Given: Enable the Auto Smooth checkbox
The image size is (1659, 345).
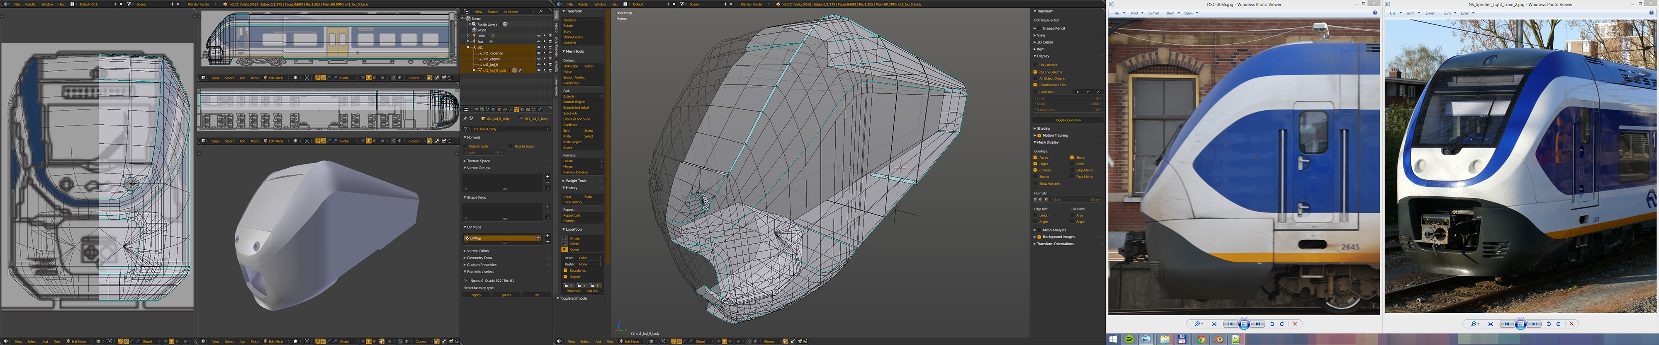Looking at the screenshot, I should point(466,146).
